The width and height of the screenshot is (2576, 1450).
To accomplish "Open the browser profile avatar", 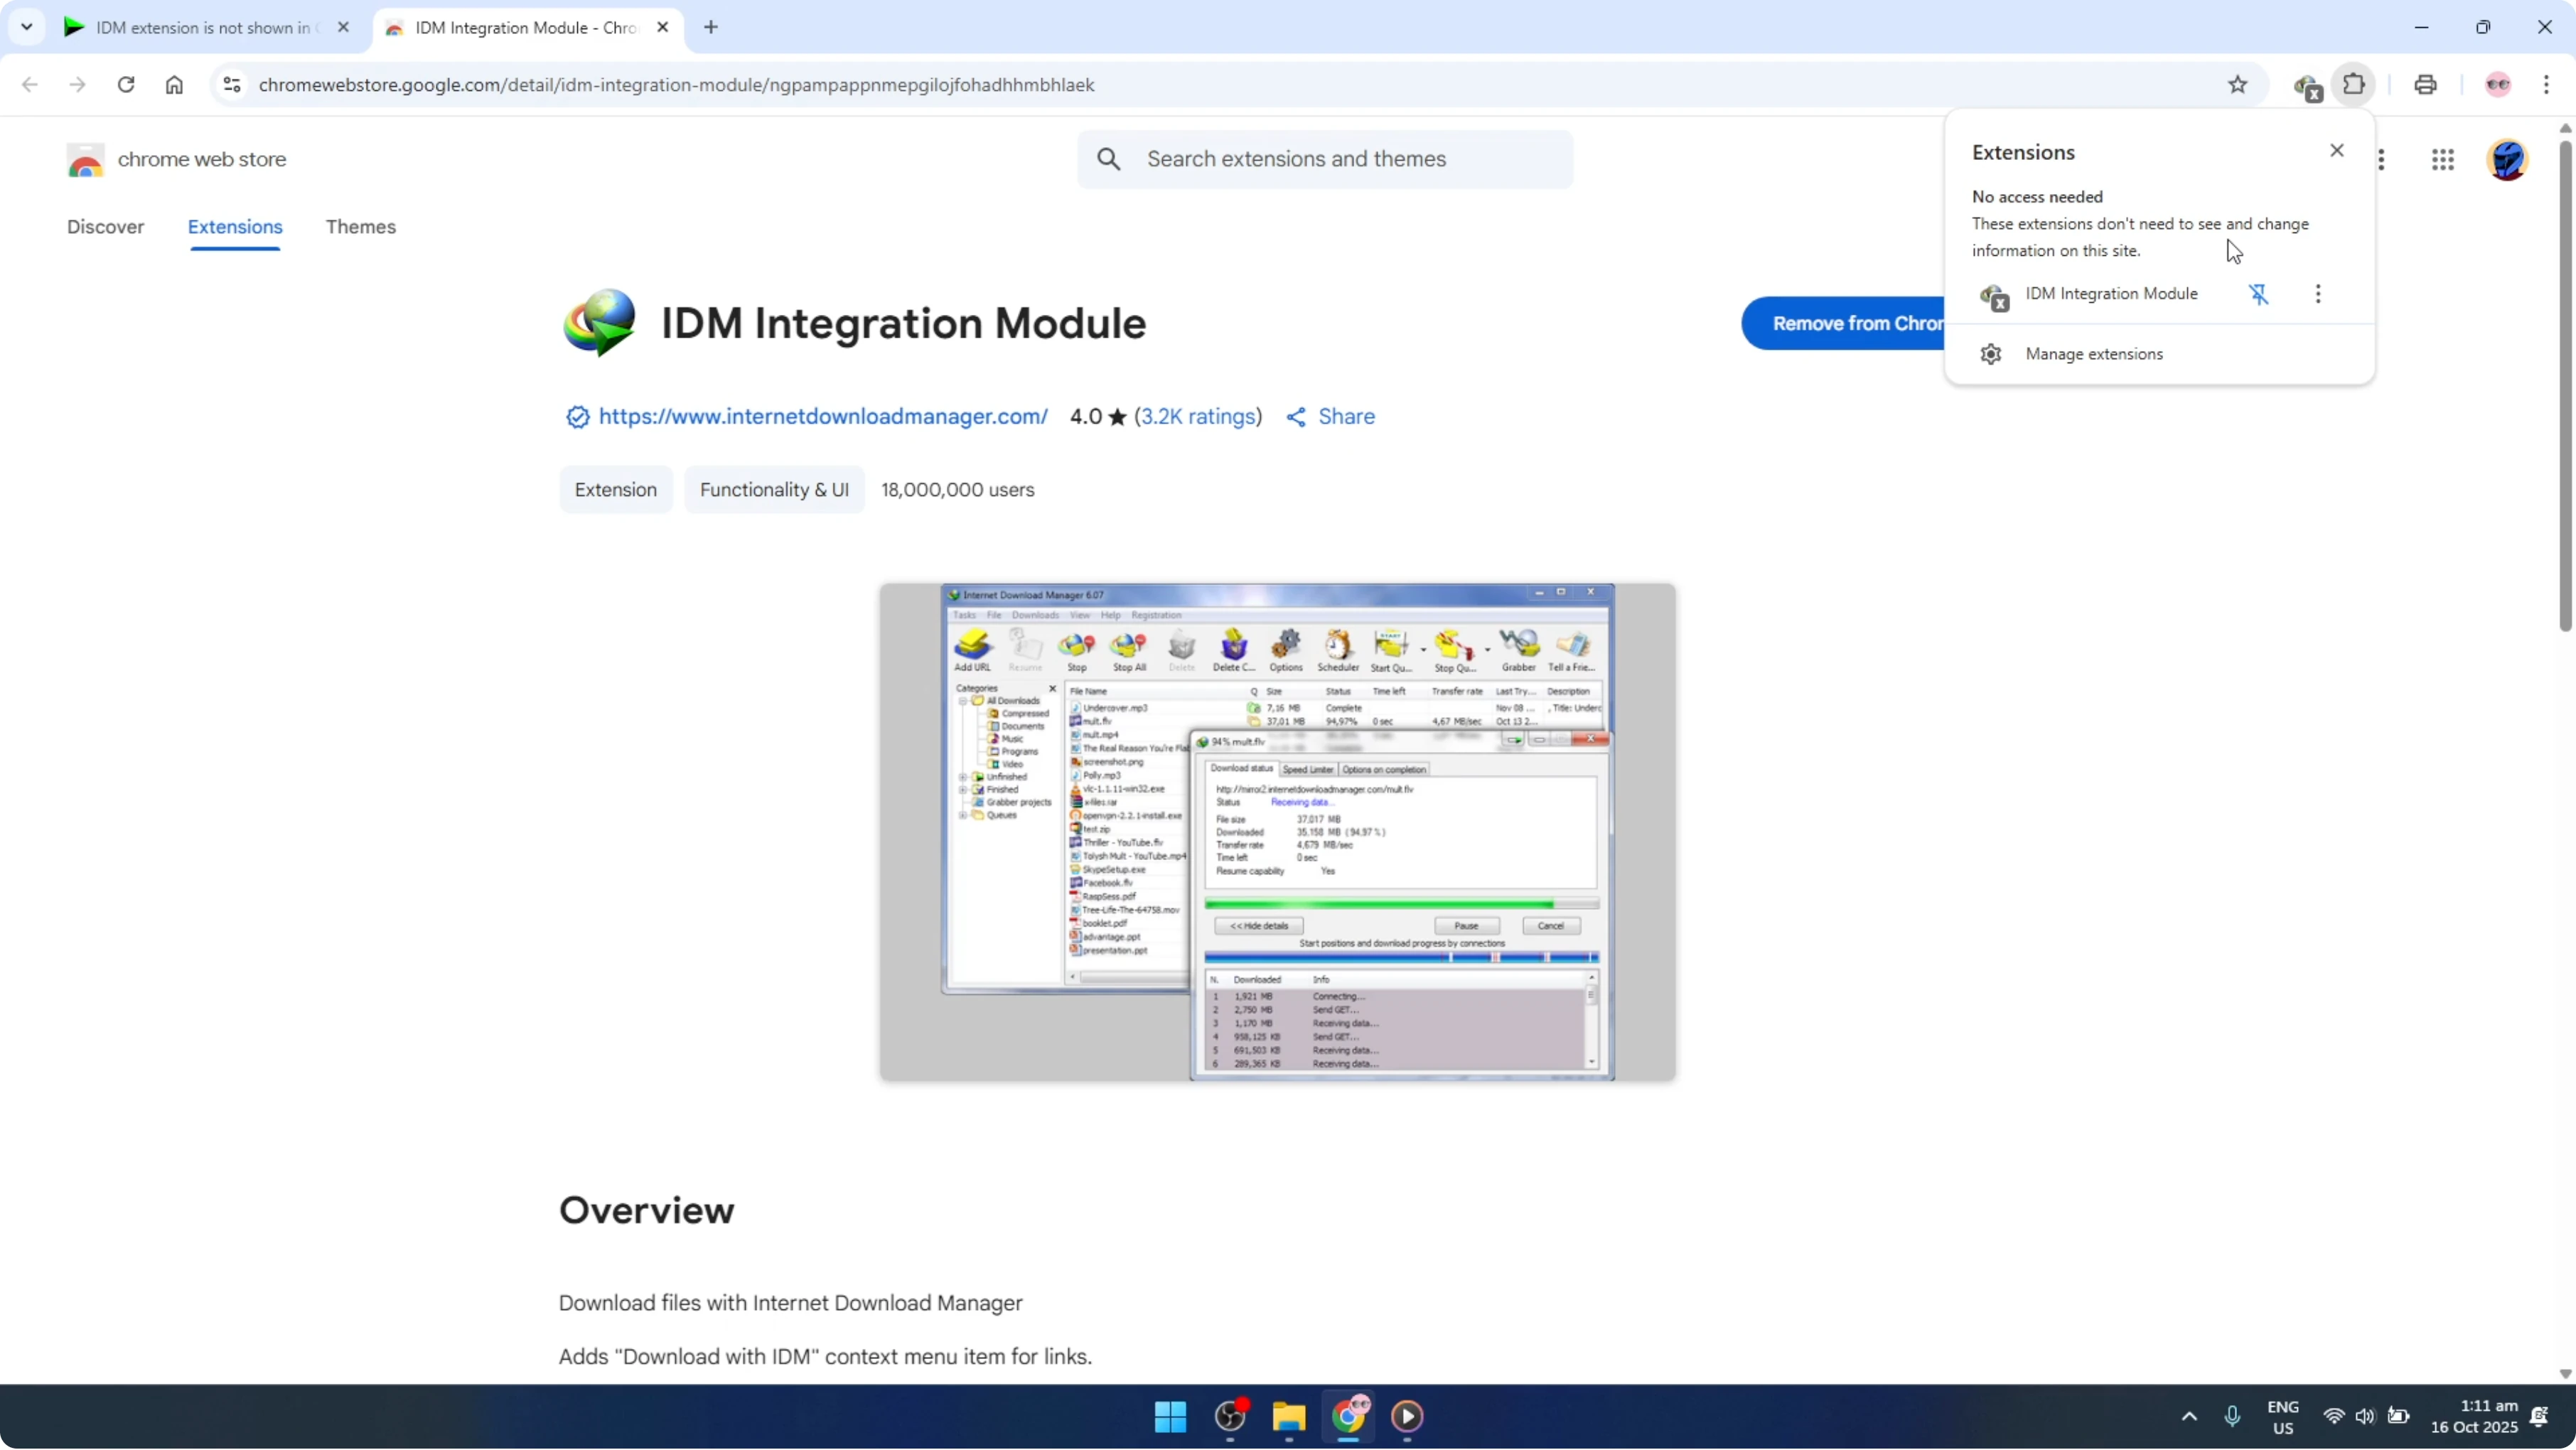I will pyautogui.click(x=2498, y=85).
